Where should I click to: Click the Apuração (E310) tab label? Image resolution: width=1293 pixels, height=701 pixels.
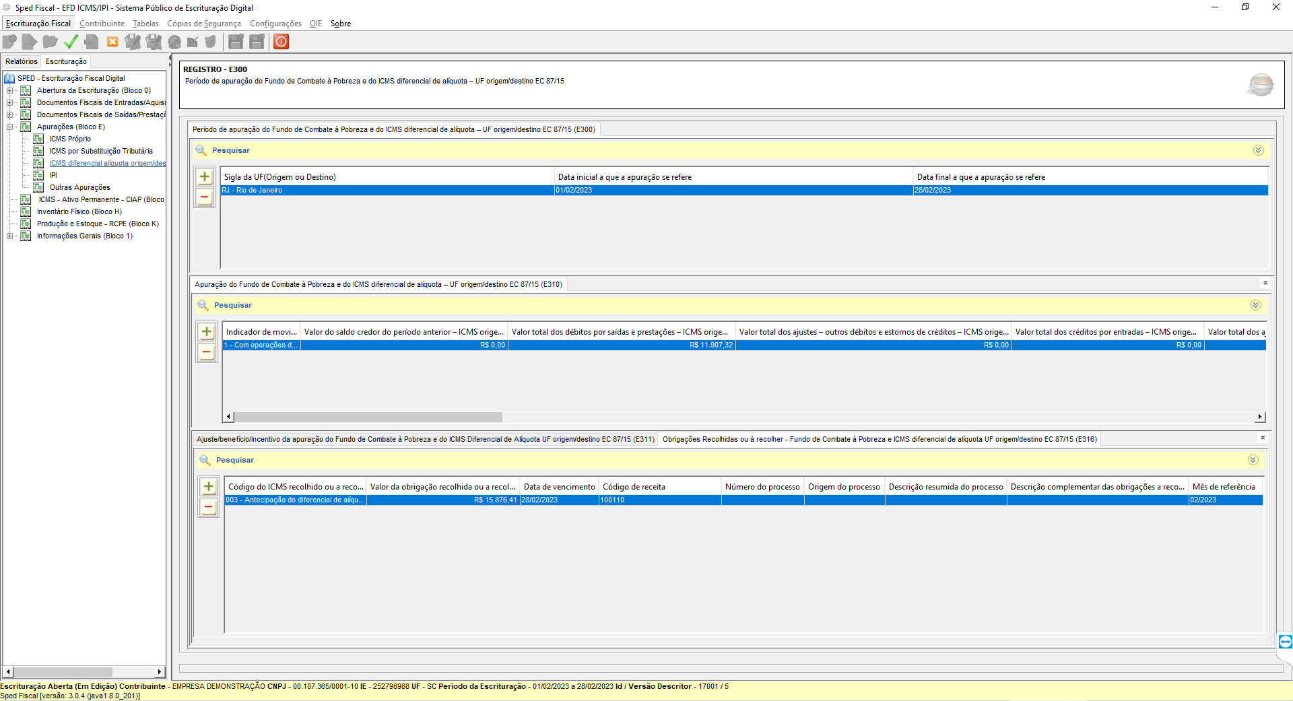click(x=378, y=284)
